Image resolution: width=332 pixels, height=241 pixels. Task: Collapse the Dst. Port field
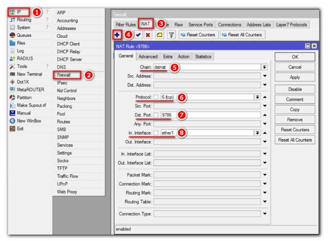coord(265,115)
